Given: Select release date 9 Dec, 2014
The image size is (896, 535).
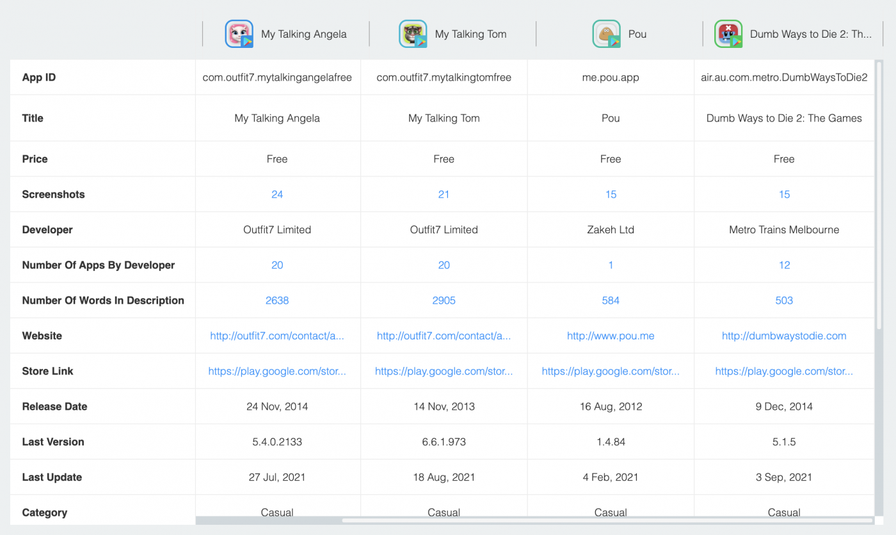Looking at the screenshot, I should (x=784, y=407).
